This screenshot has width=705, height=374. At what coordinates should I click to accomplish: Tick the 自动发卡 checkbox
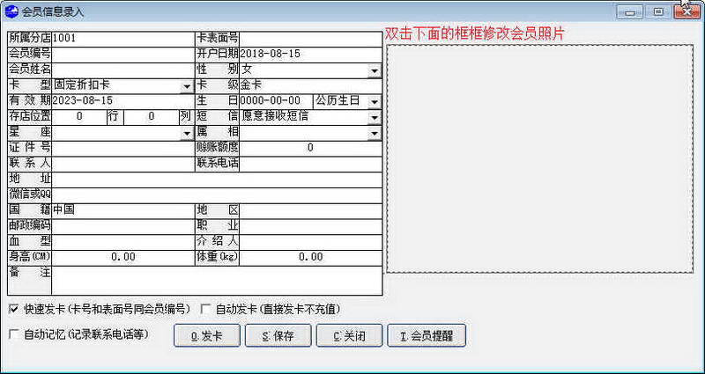click(206, 309)
